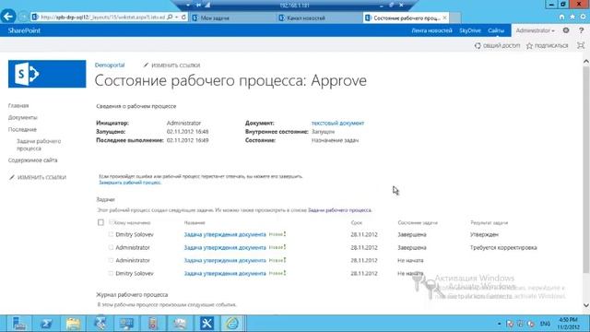The width and height of the screenshot is (590, 332).
Task: Check the last Dmitry Solovev row, 'Не начата'
Action: (111, 273)
